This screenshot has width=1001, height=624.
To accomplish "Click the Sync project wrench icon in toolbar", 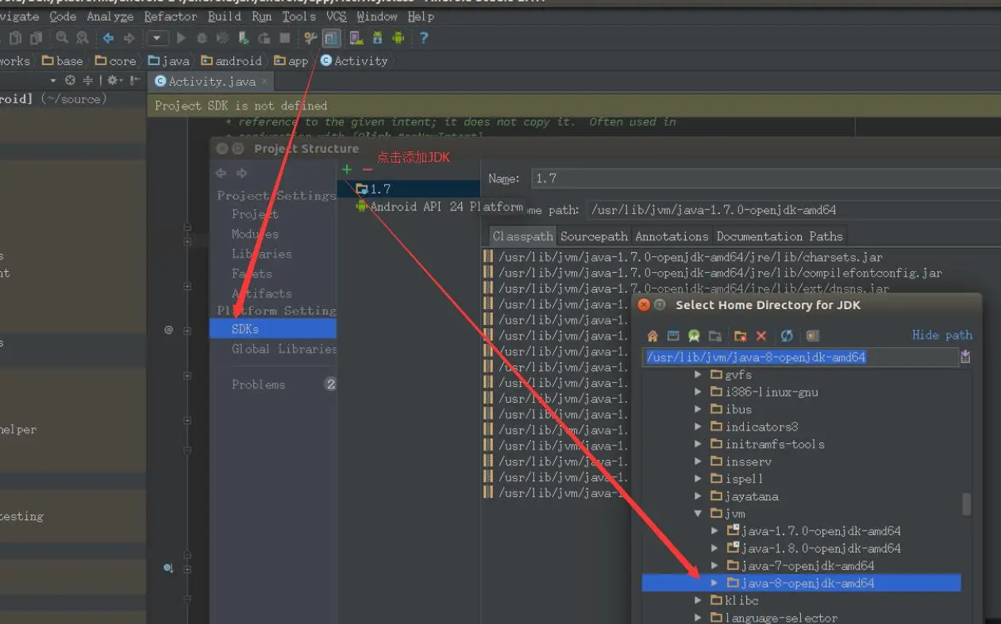I will (310, 38).
